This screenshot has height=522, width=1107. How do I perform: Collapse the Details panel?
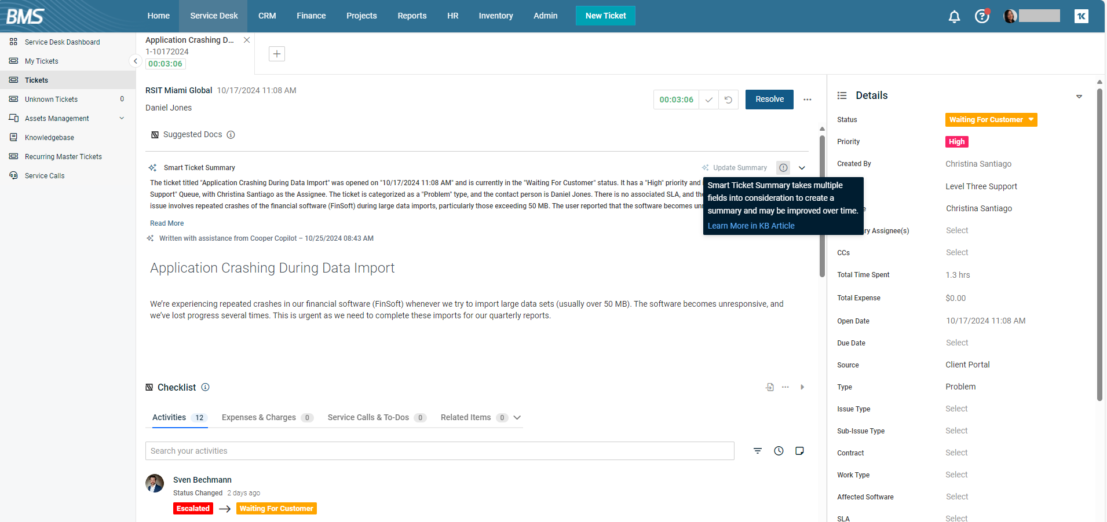(1079, 96)
